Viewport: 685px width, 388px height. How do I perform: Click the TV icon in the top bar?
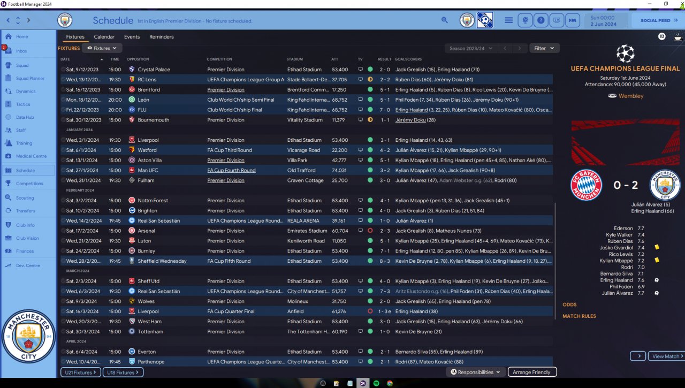(x=557, y=20)
